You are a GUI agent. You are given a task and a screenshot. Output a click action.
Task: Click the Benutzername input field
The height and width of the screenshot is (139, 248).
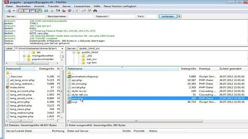click(81, 16)
